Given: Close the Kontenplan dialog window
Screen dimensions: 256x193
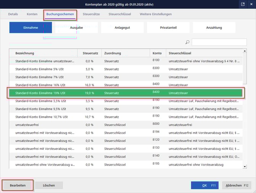Looking at the screenshot, I should (x=251, y=4).
